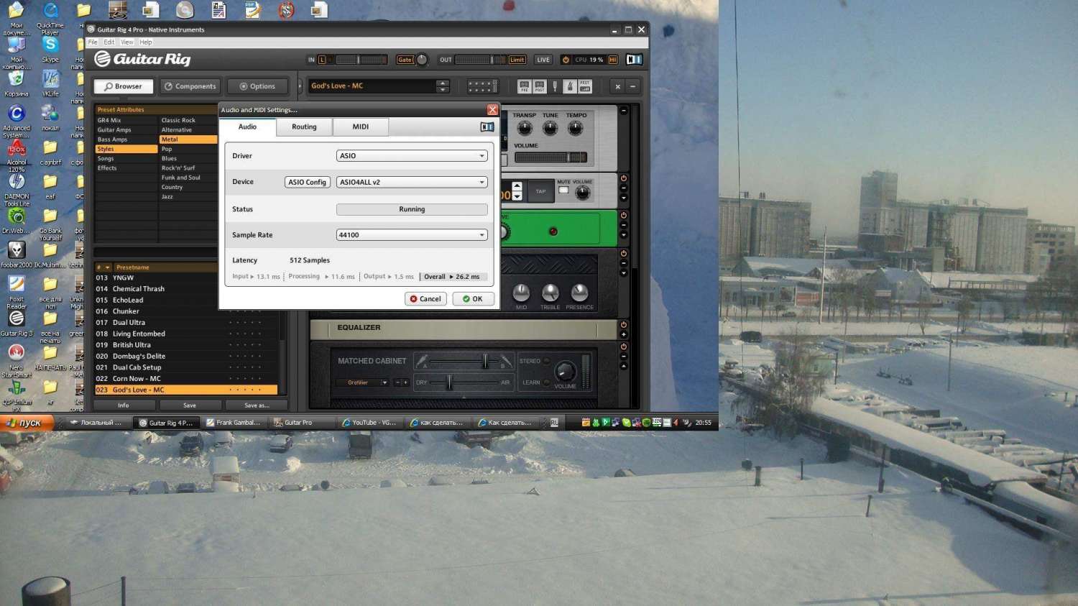This screenshot has width=1078, height=606.
Task: Open the Sample Rate 44100 dropdown
Action: 412,235
